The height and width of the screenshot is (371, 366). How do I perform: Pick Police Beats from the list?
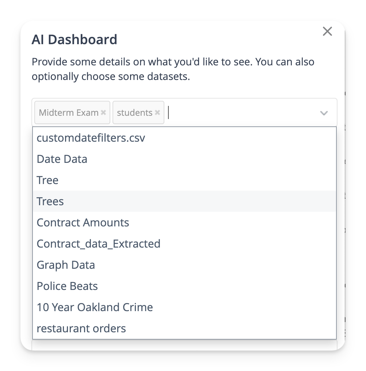click(67, 286)
